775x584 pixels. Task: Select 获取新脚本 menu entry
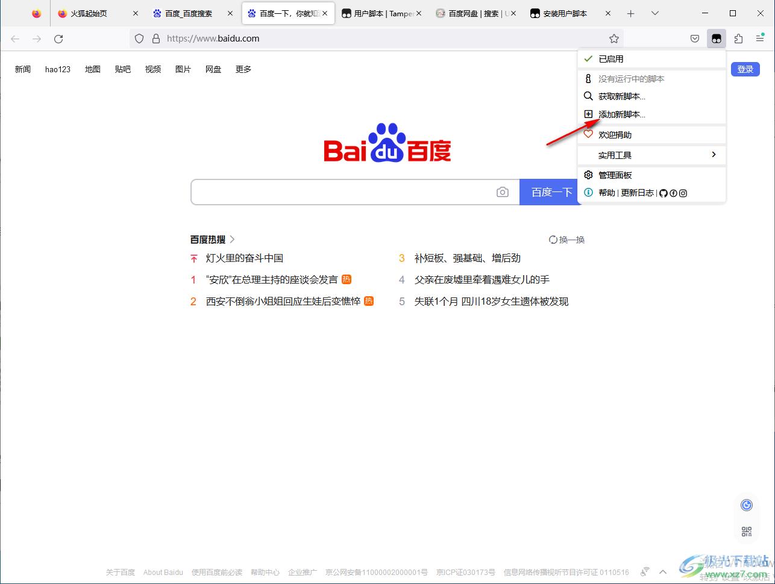click(x=651, y=96)
